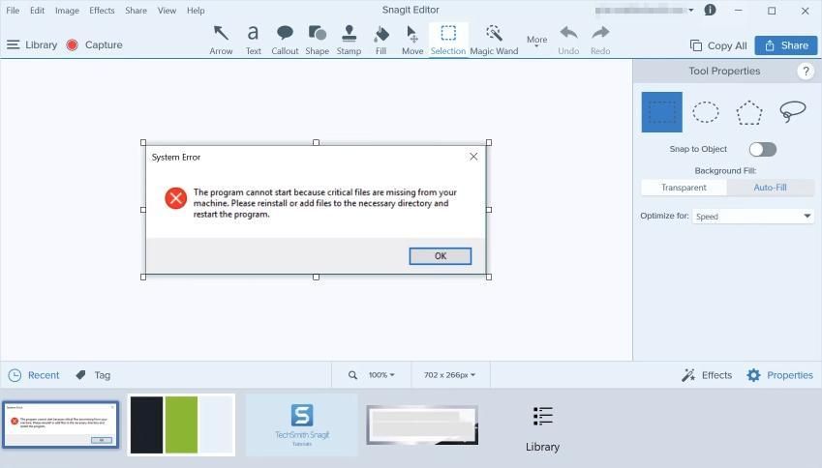Choose the freehand lasso selection shape
Image resolution: width=822 pixels, height=468 pixels.
(792, 112)
